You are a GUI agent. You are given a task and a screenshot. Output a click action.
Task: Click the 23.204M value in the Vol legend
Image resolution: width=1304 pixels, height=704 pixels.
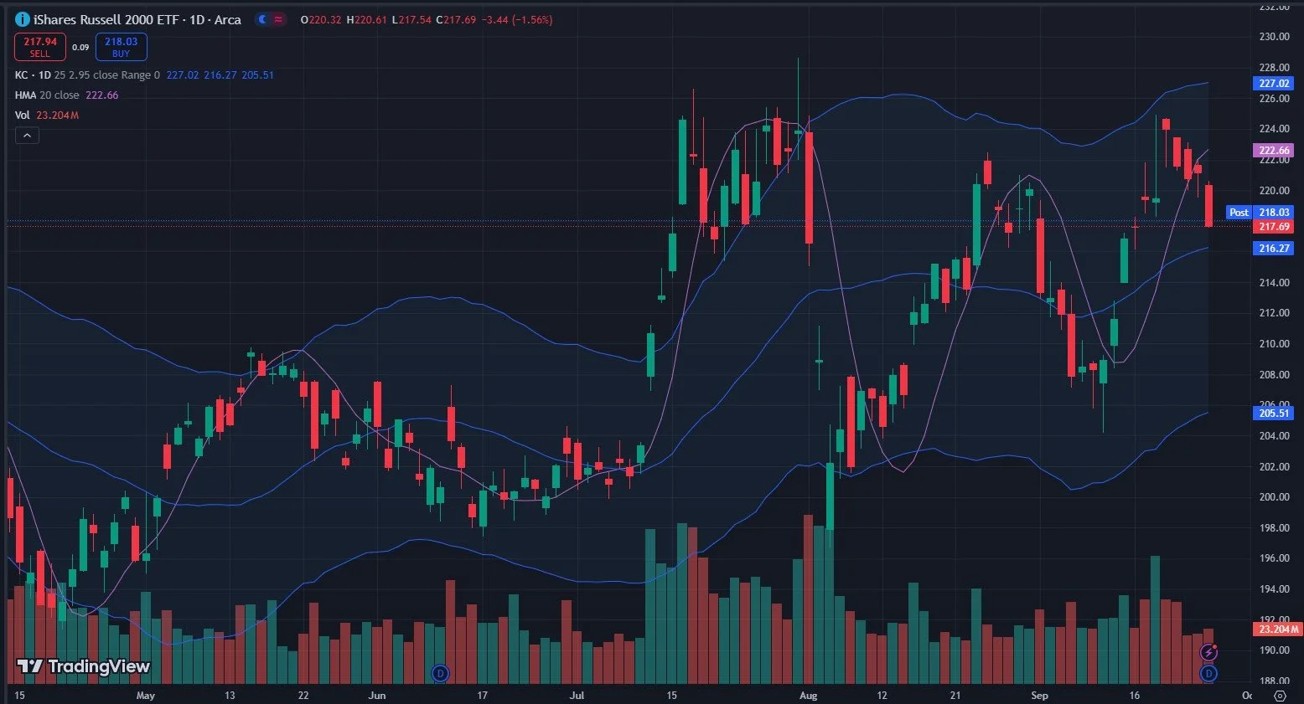57,116
